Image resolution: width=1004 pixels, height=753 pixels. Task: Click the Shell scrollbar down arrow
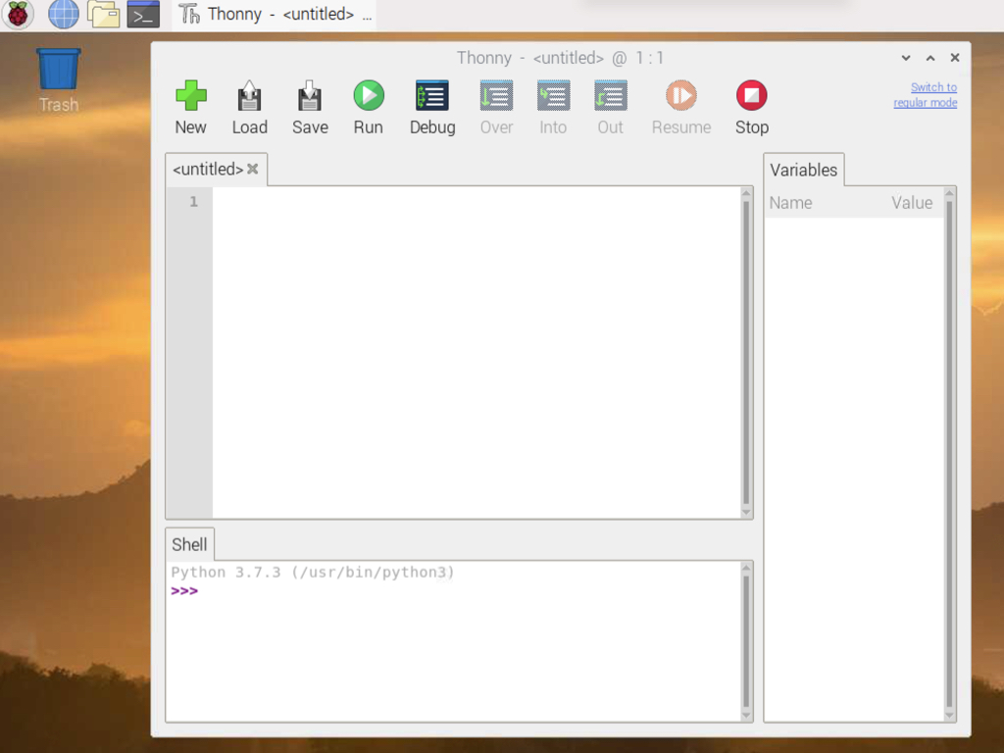(x=746, y=716)
